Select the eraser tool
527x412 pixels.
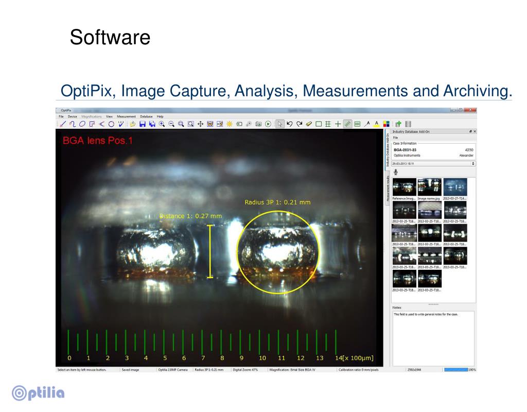tap(309, 124)
